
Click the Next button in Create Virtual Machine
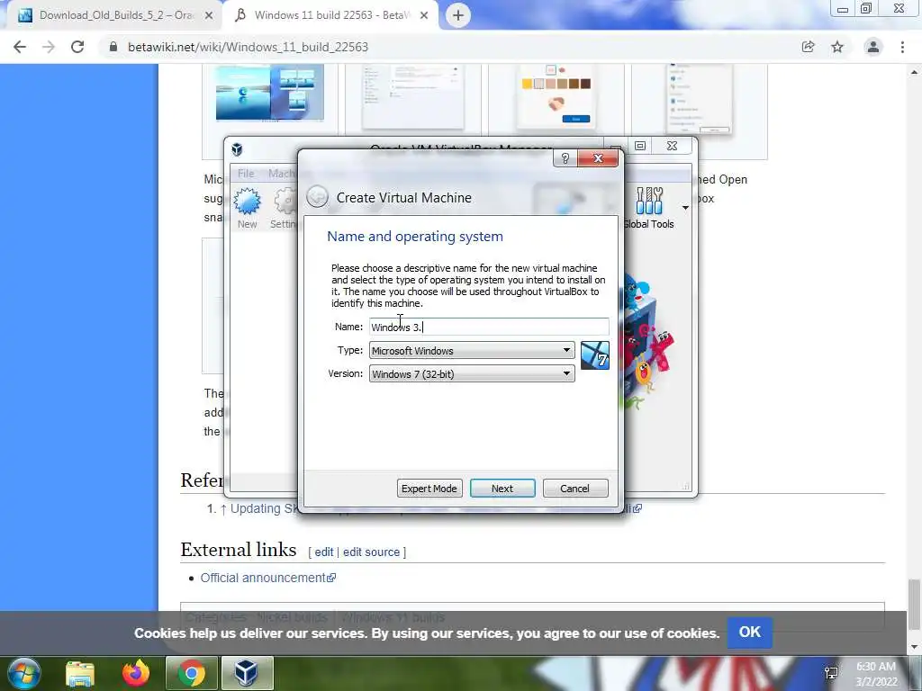(502, 489)
